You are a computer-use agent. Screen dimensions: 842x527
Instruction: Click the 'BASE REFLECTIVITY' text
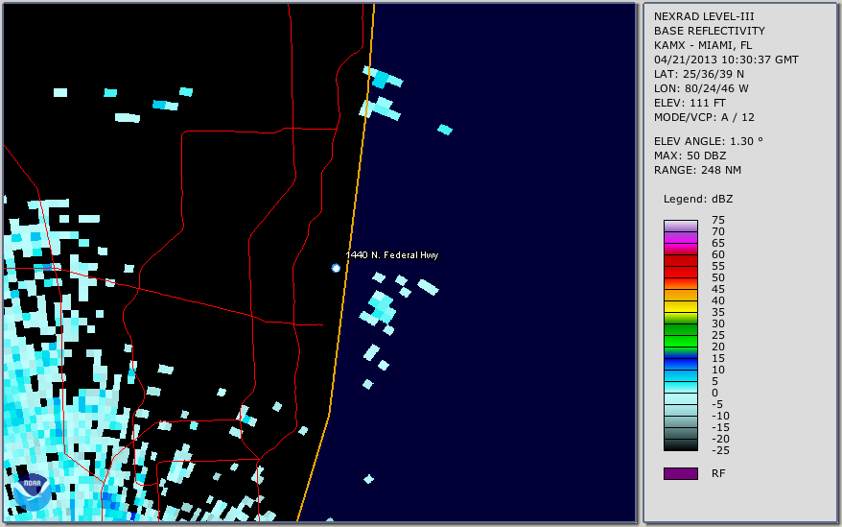click(709, 31)
